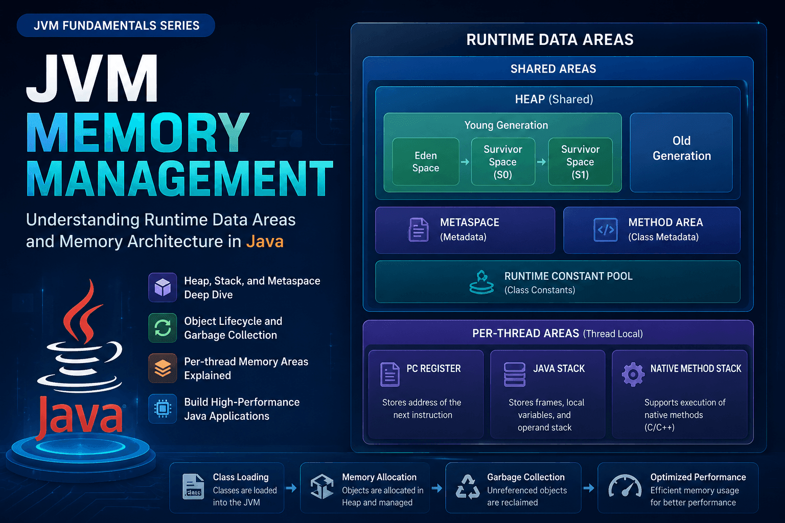Select the Old Generation box
The height and width of the screenshot is (523, 785).
point(681,152)
